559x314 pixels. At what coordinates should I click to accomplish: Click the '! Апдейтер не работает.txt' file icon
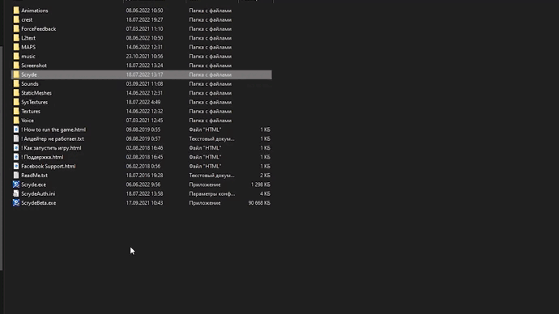pyautogui.click(x=16, y=139)
